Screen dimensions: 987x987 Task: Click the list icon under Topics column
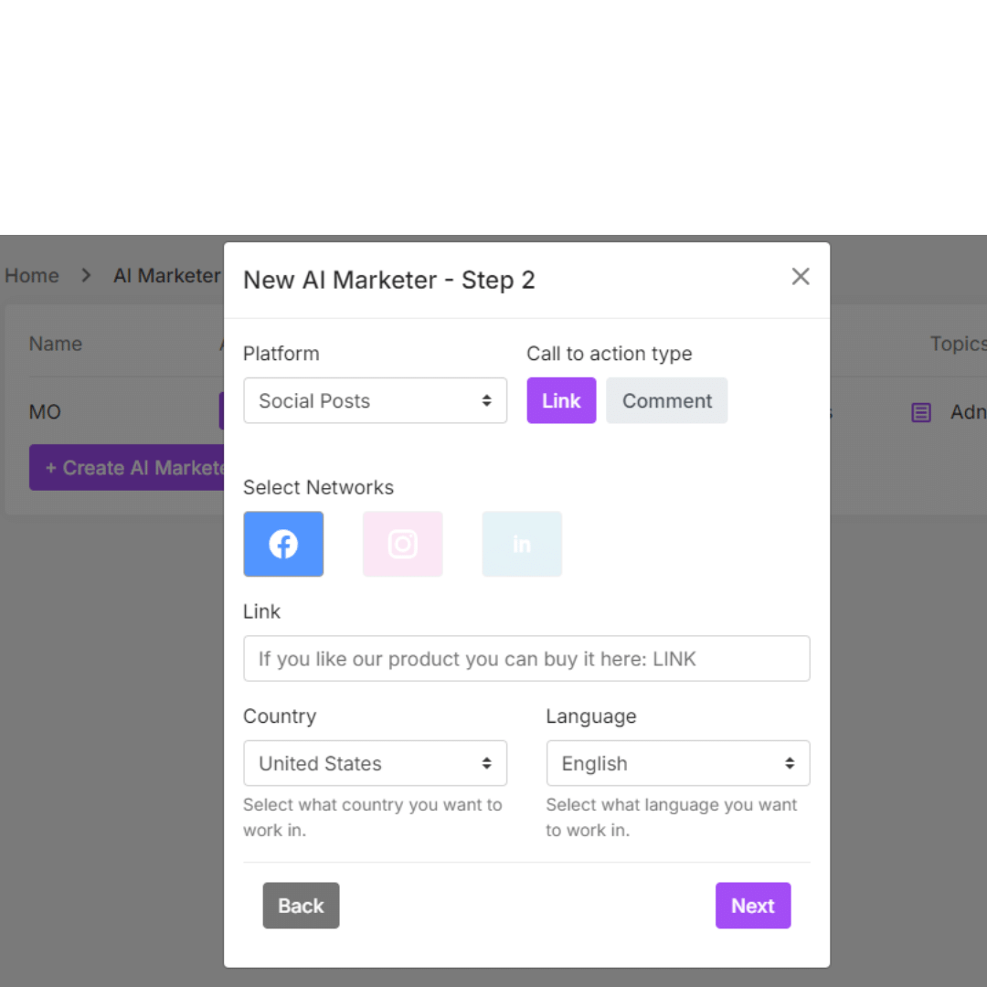pos(921,412)
